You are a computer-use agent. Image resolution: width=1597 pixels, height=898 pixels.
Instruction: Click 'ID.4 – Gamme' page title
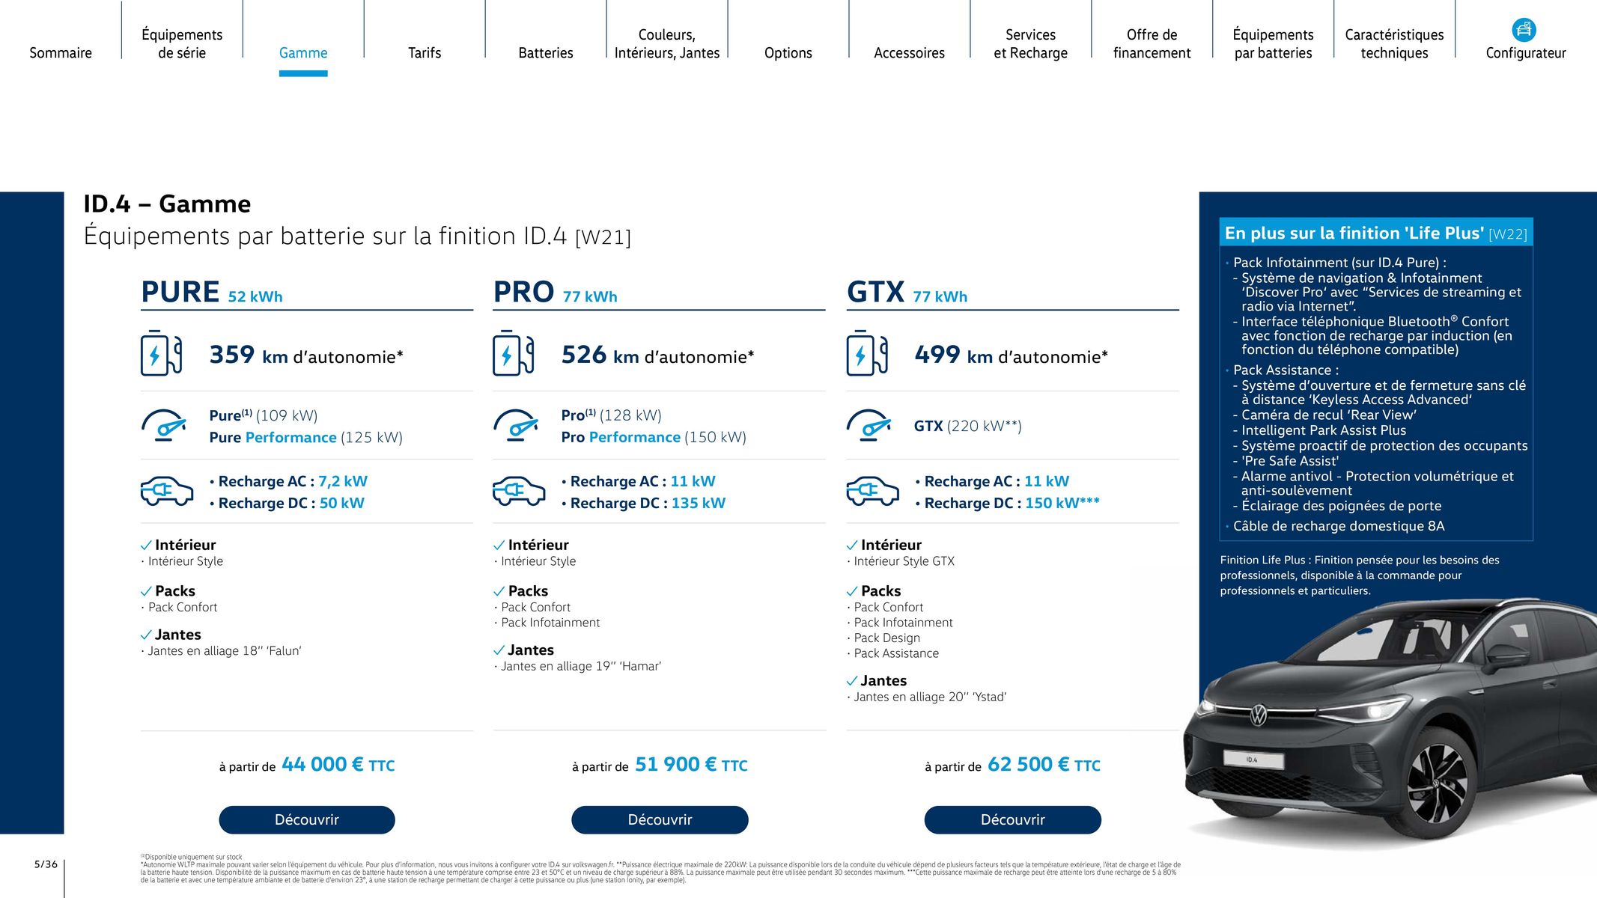point(167,204)
